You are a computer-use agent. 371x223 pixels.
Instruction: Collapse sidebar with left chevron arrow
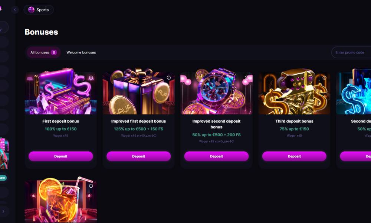point(15,10)
